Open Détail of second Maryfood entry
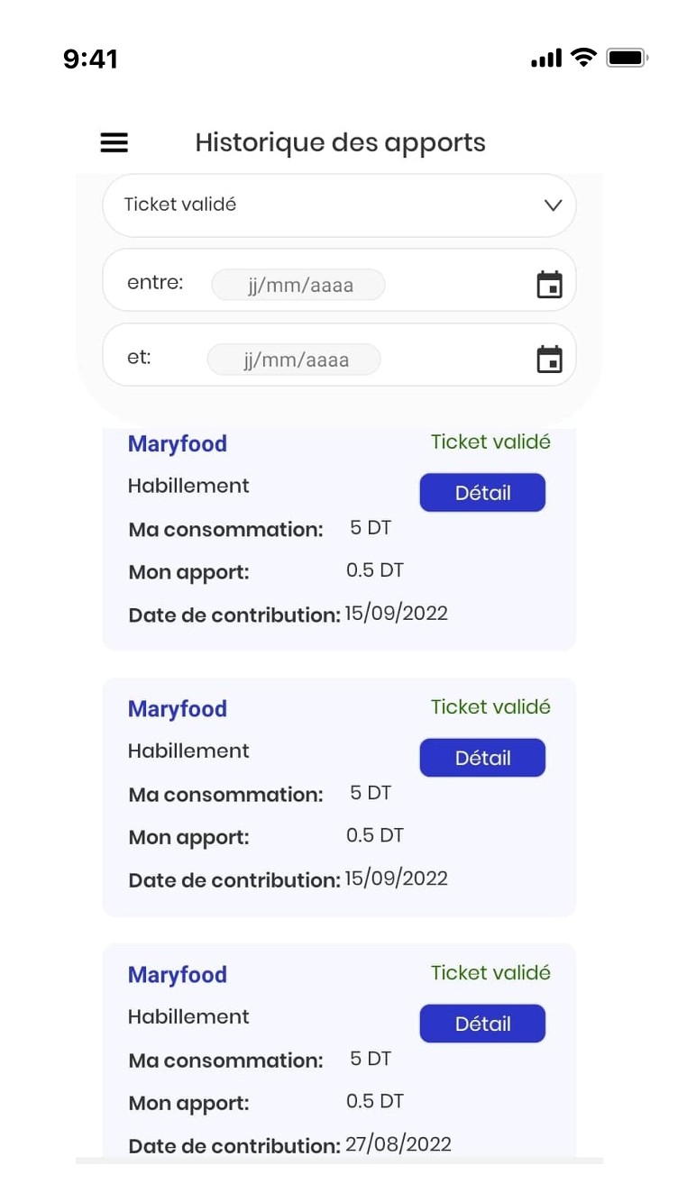 482,758
